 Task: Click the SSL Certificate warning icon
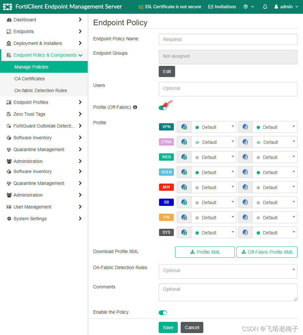coord(141,7)
